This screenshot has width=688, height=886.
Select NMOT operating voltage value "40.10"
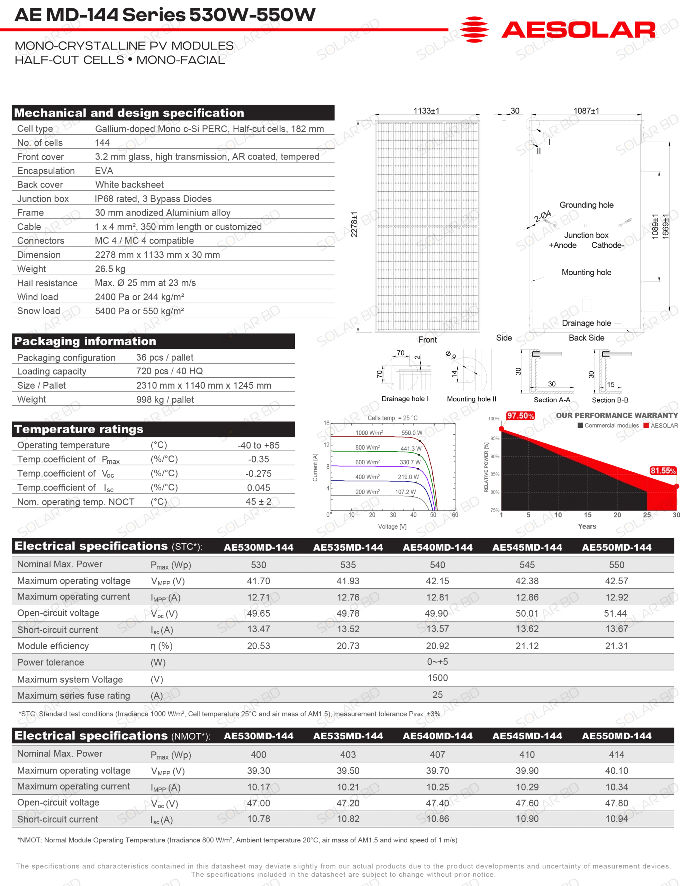617,771
